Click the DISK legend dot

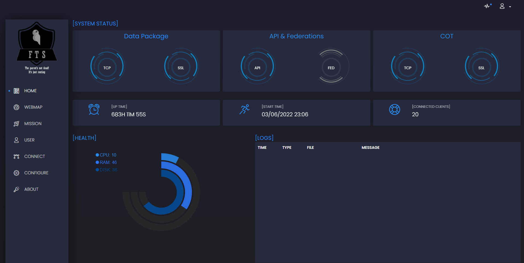[97, 170]
